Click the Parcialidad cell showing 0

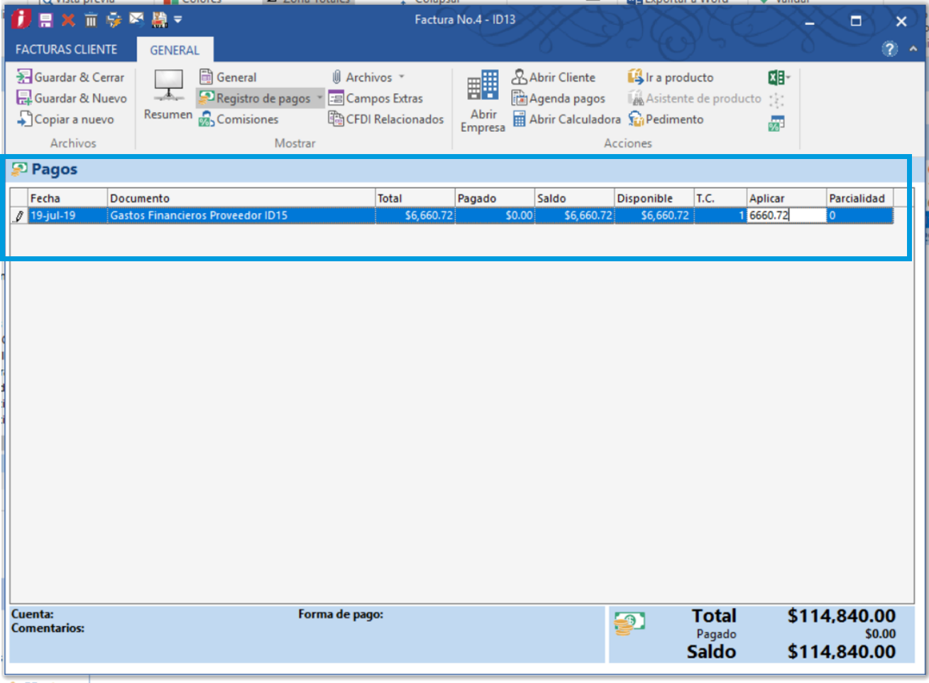point(860,216)
